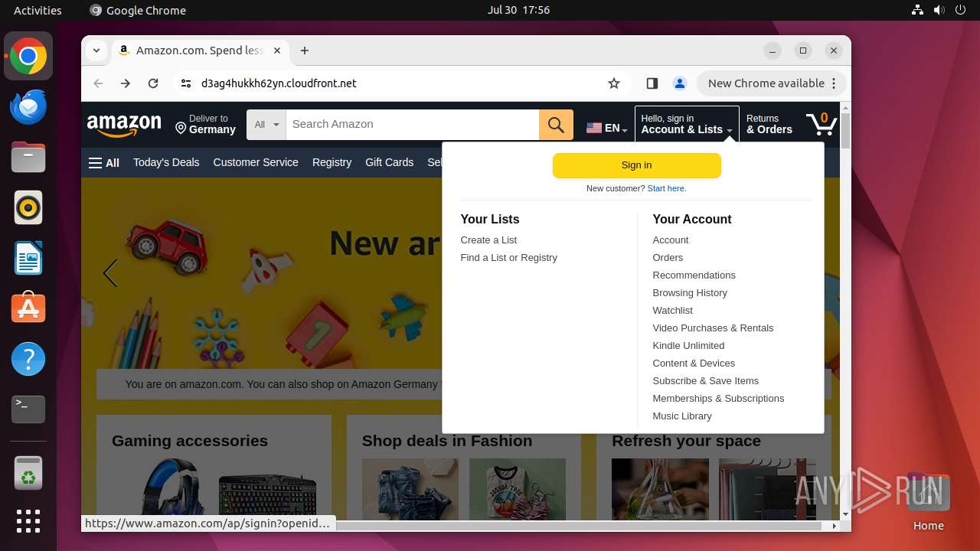The height and width of the screenshot is (551, 980).
Task: Open Terminal from the dock
Action: click(28, 409)
